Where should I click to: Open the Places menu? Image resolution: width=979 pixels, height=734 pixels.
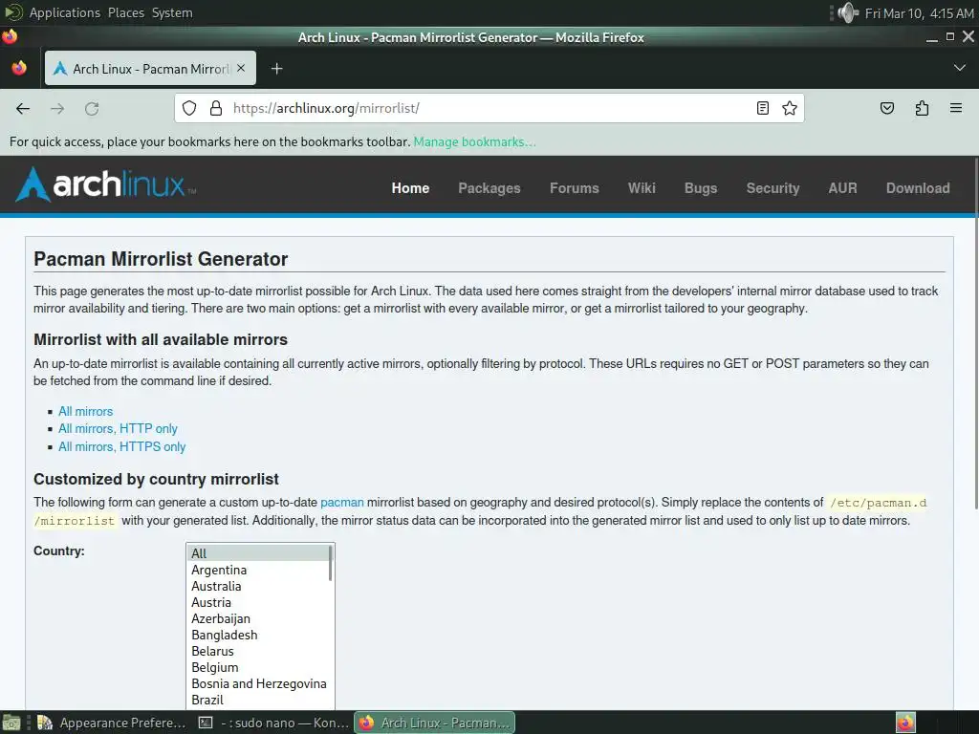pos(126,12)
